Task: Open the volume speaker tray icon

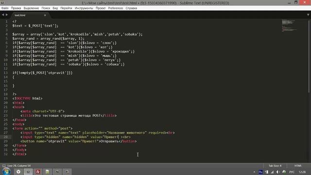Action: pyautogui.click(x=277, y=172)
